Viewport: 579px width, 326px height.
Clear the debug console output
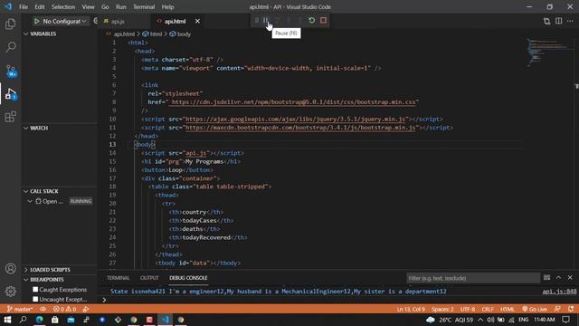pos(546,278)
